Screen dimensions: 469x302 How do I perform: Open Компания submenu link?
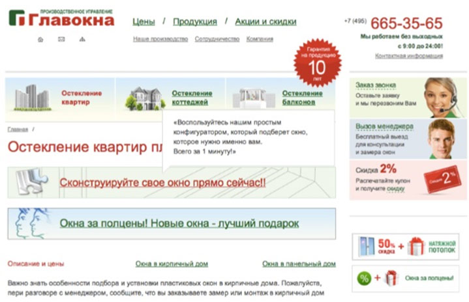[260, 39]
